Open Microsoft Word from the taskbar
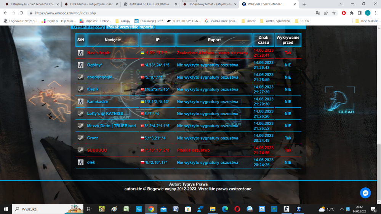Viewport: 381px width, 214px height. coord(176,209)
